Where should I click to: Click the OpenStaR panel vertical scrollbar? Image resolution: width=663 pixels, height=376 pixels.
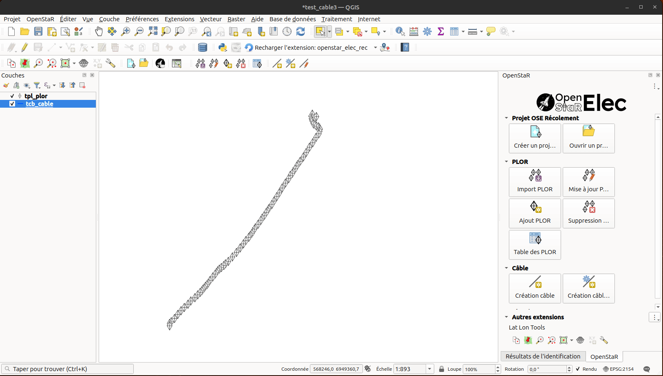coord(658,209)
